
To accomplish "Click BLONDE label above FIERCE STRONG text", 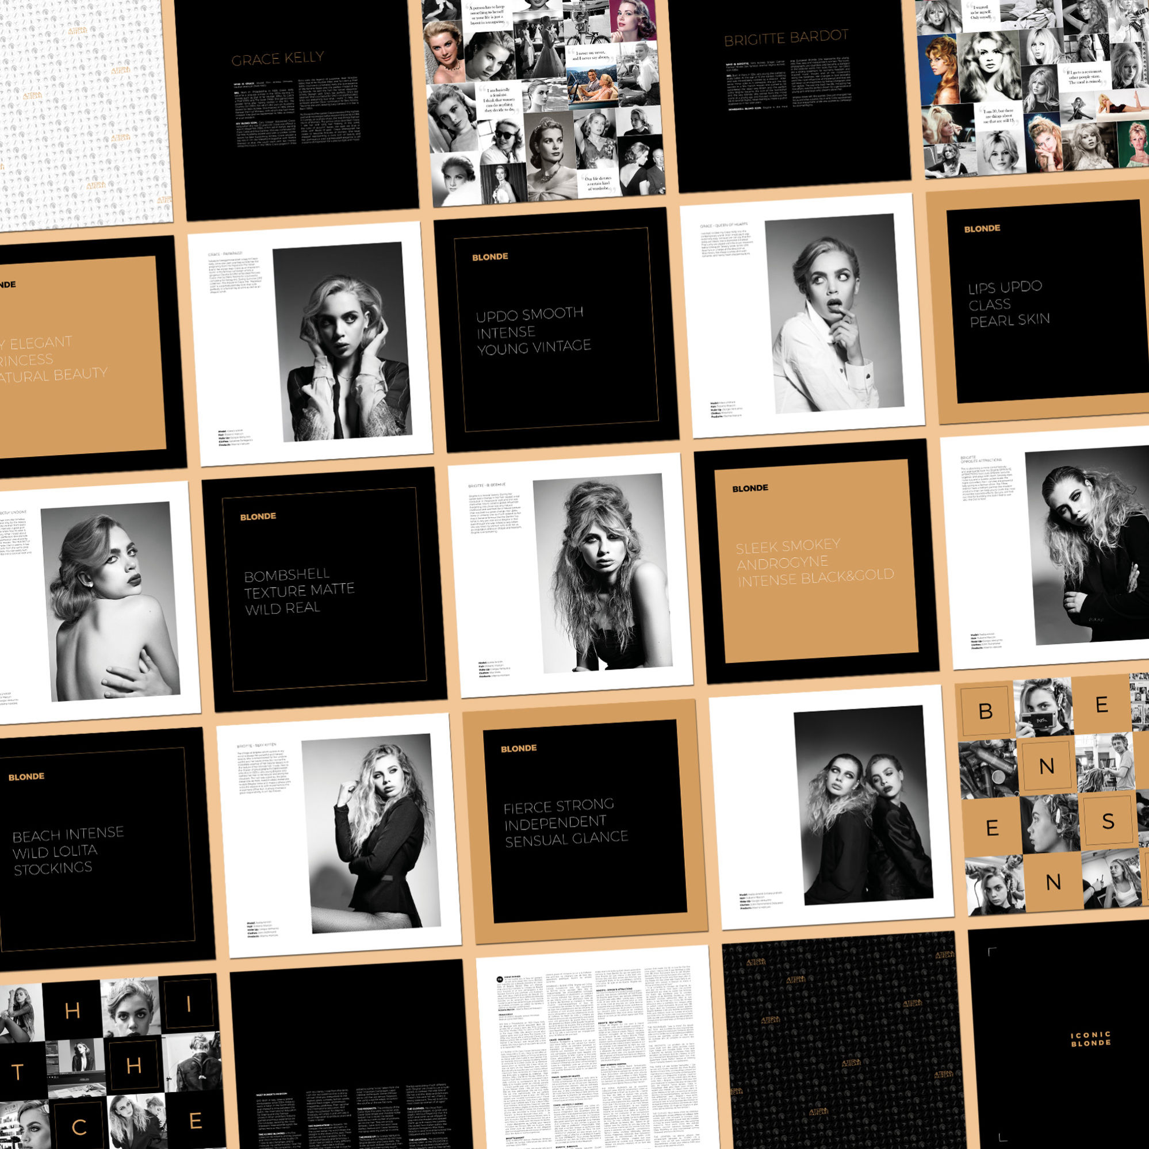I will click(x=518, y=748).
